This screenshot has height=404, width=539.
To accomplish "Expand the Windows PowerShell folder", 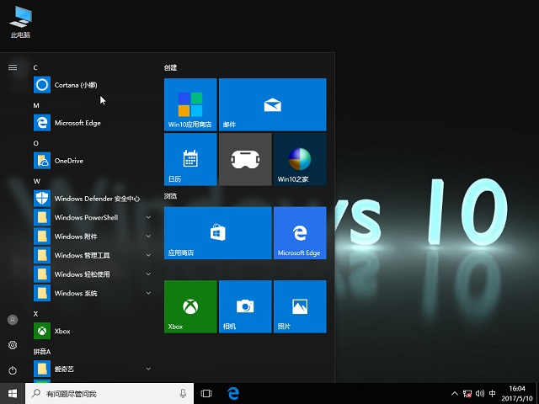I will pos(93,217).
